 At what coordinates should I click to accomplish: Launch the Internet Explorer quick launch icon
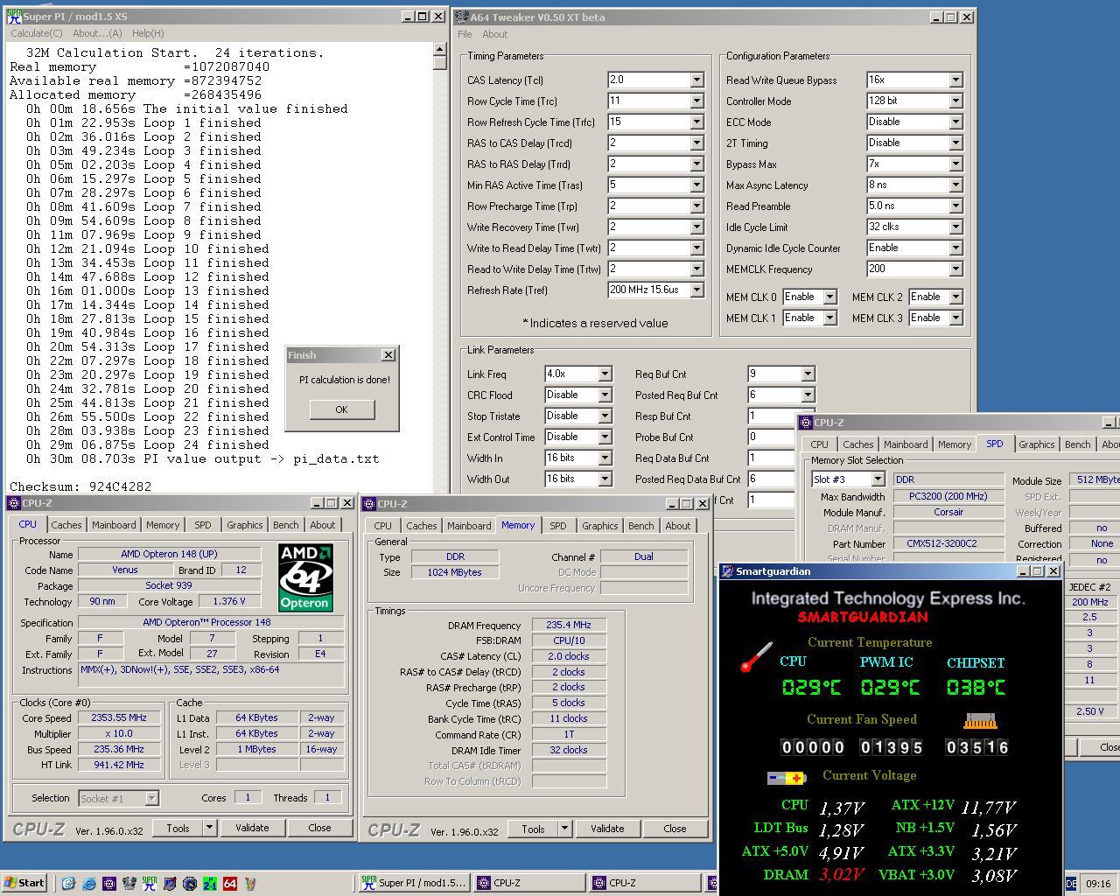(88, 884)
